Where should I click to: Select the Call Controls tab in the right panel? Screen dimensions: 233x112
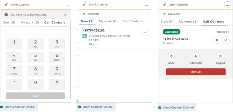[213, 22]
